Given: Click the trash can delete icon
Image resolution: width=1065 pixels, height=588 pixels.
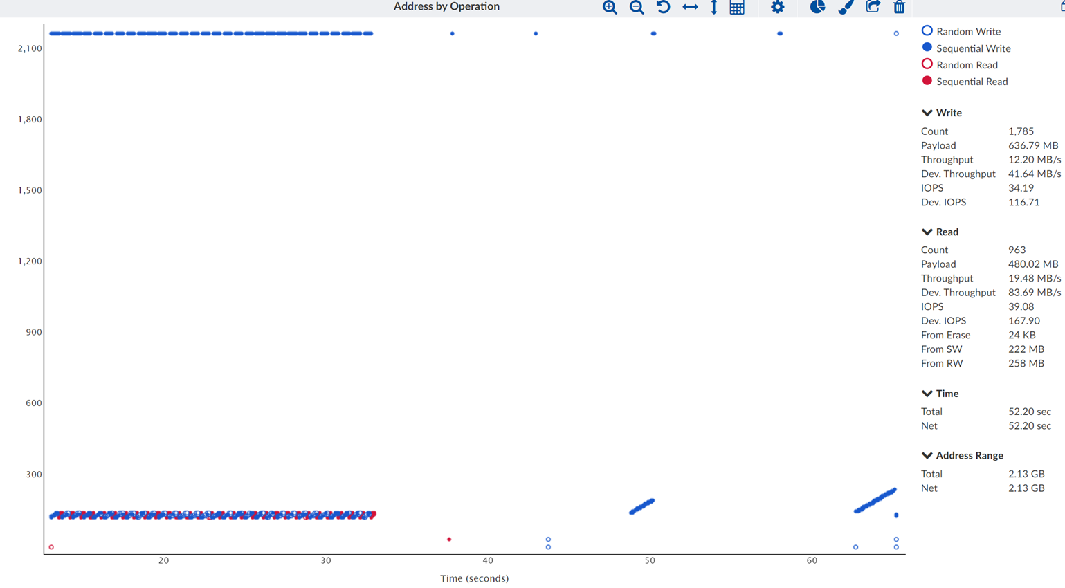Looking at the screenshot, I should [x=899, y=8].
